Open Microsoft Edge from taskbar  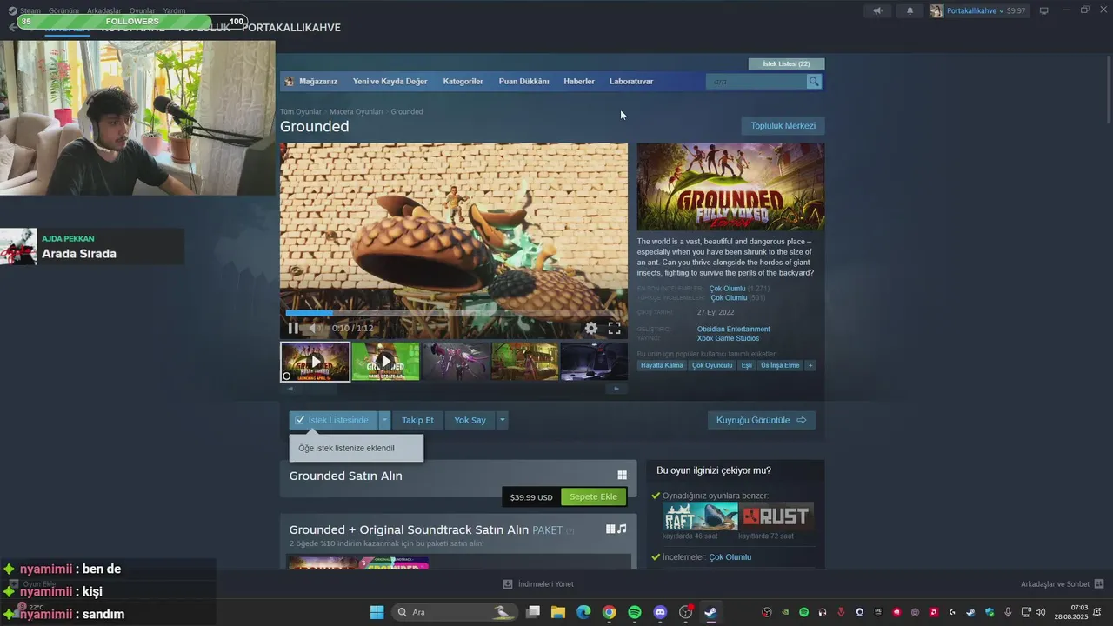point(583,612)
